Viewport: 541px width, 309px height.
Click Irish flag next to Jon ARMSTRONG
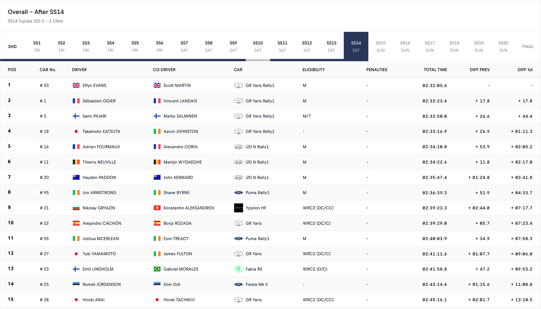coord(76,193)
